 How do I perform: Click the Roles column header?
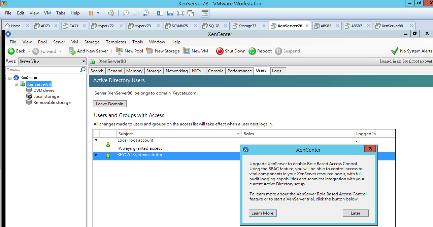(298, 134)
